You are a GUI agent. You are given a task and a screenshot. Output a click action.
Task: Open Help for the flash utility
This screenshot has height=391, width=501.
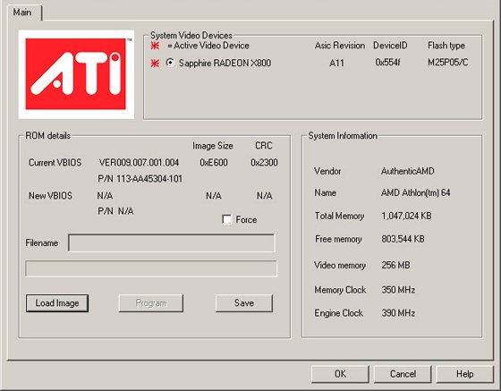(465, 374)
